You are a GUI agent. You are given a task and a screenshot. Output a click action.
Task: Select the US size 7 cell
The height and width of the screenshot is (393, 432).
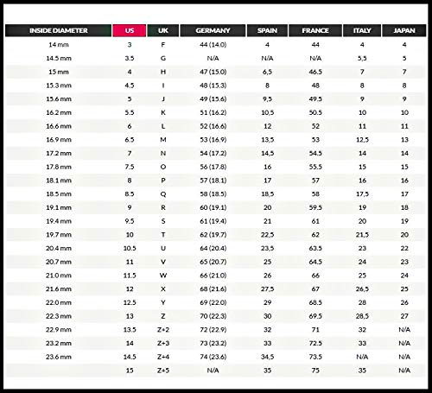[130, 154]
